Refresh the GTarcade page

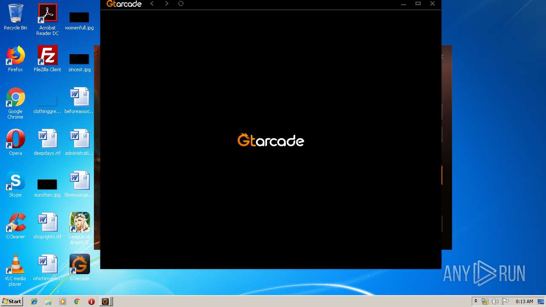(181, 3)
